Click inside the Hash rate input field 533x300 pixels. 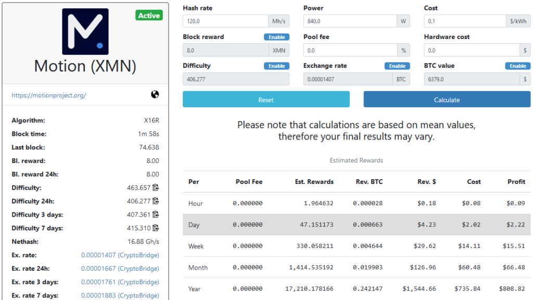224,21
